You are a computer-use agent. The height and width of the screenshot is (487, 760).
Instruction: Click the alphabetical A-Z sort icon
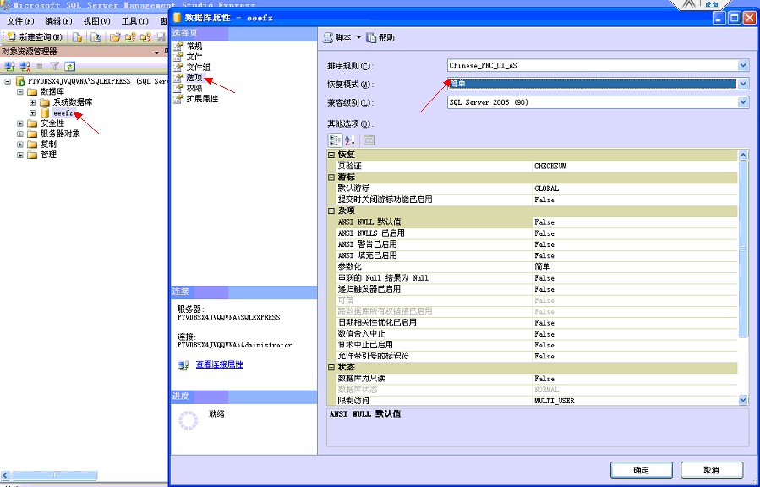[350, 140]
